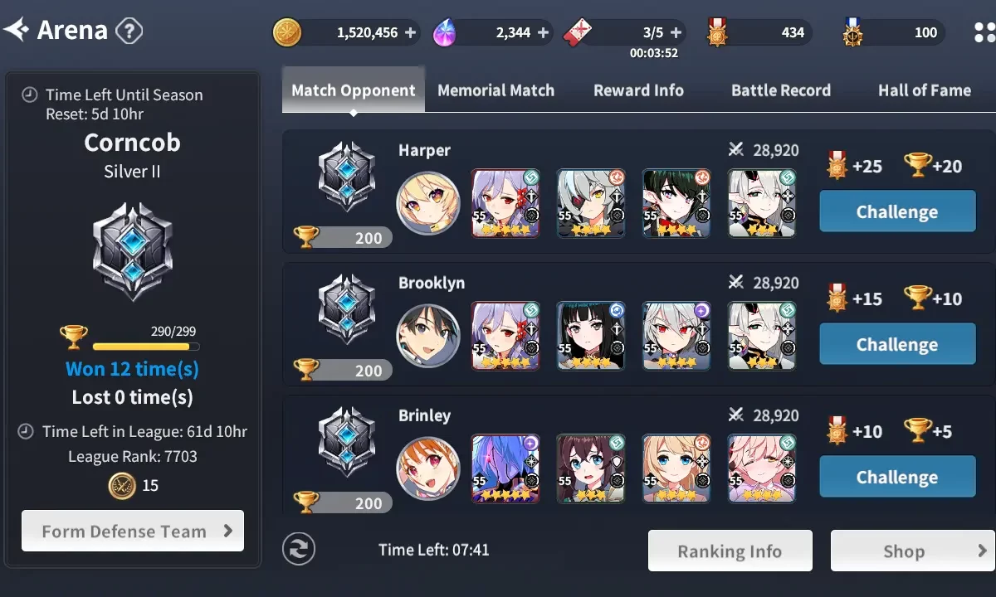Add arena tickets with plus icon
The image size is (996, 597).
676,33
